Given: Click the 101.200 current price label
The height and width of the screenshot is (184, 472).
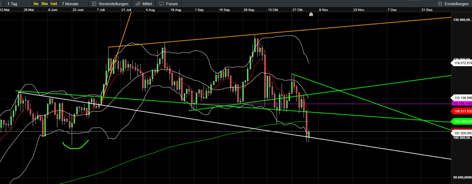Looking at the screenshot, I should (462, 133).
